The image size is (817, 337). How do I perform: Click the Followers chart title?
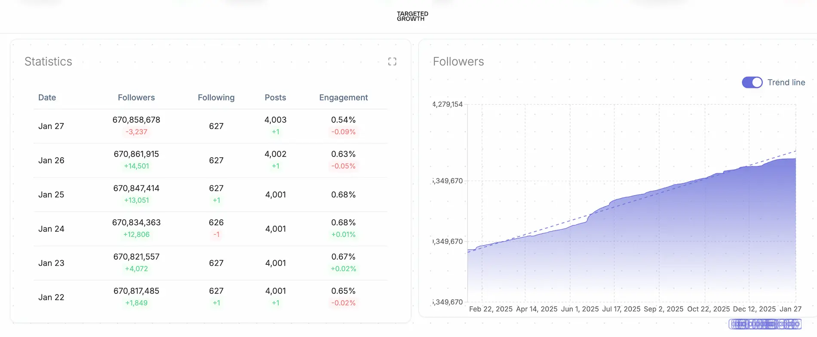(458, 62)
